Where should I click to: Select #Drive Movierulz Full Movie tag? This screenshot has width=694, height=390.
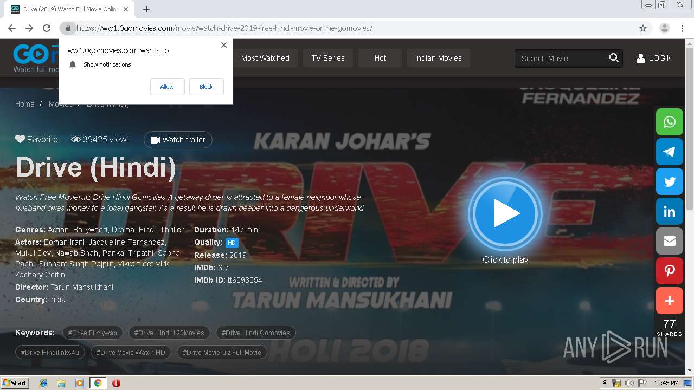click(x=222, y=352)
